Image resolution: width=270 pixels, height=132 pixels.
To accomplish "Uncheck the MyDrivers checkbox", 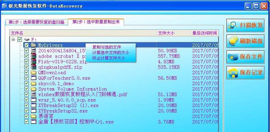I will pos(26,45).
